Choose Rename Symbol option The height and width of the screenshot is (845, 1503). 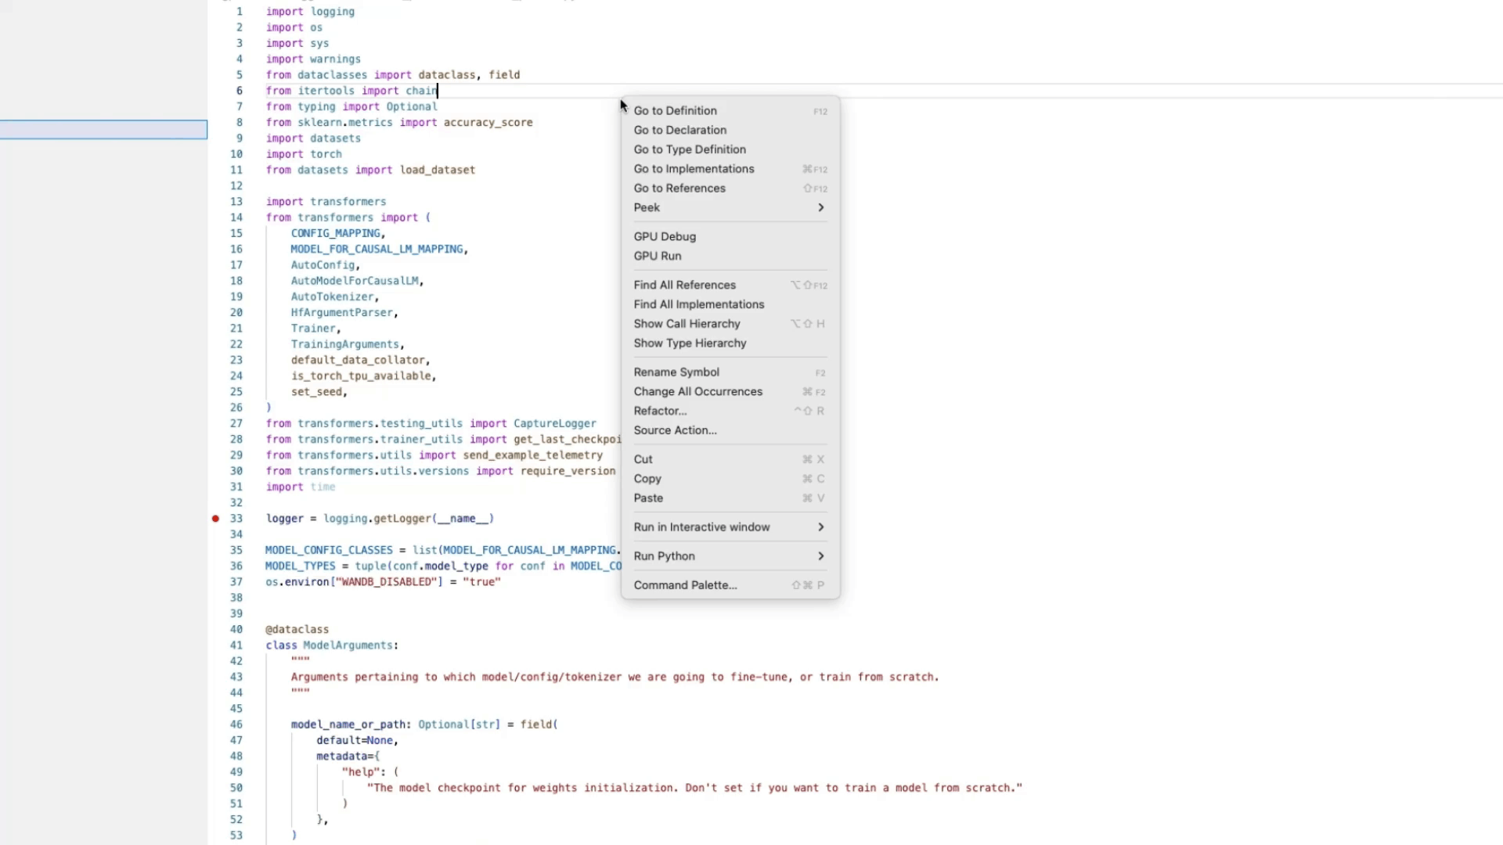[x=676, y=372]
